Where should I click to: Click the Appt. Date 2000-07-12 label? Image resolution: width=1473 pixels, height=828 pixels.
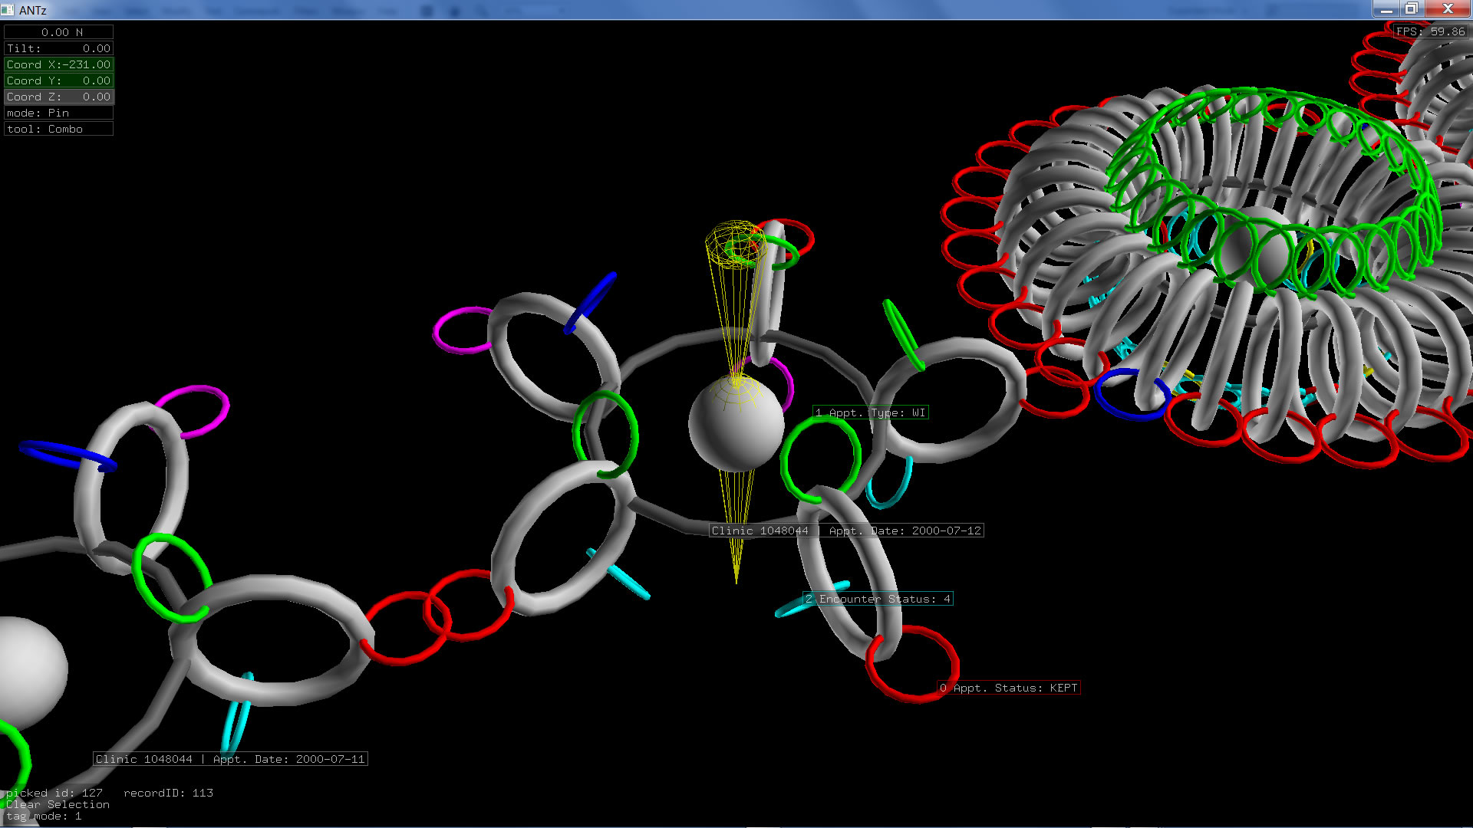(846, 531)
